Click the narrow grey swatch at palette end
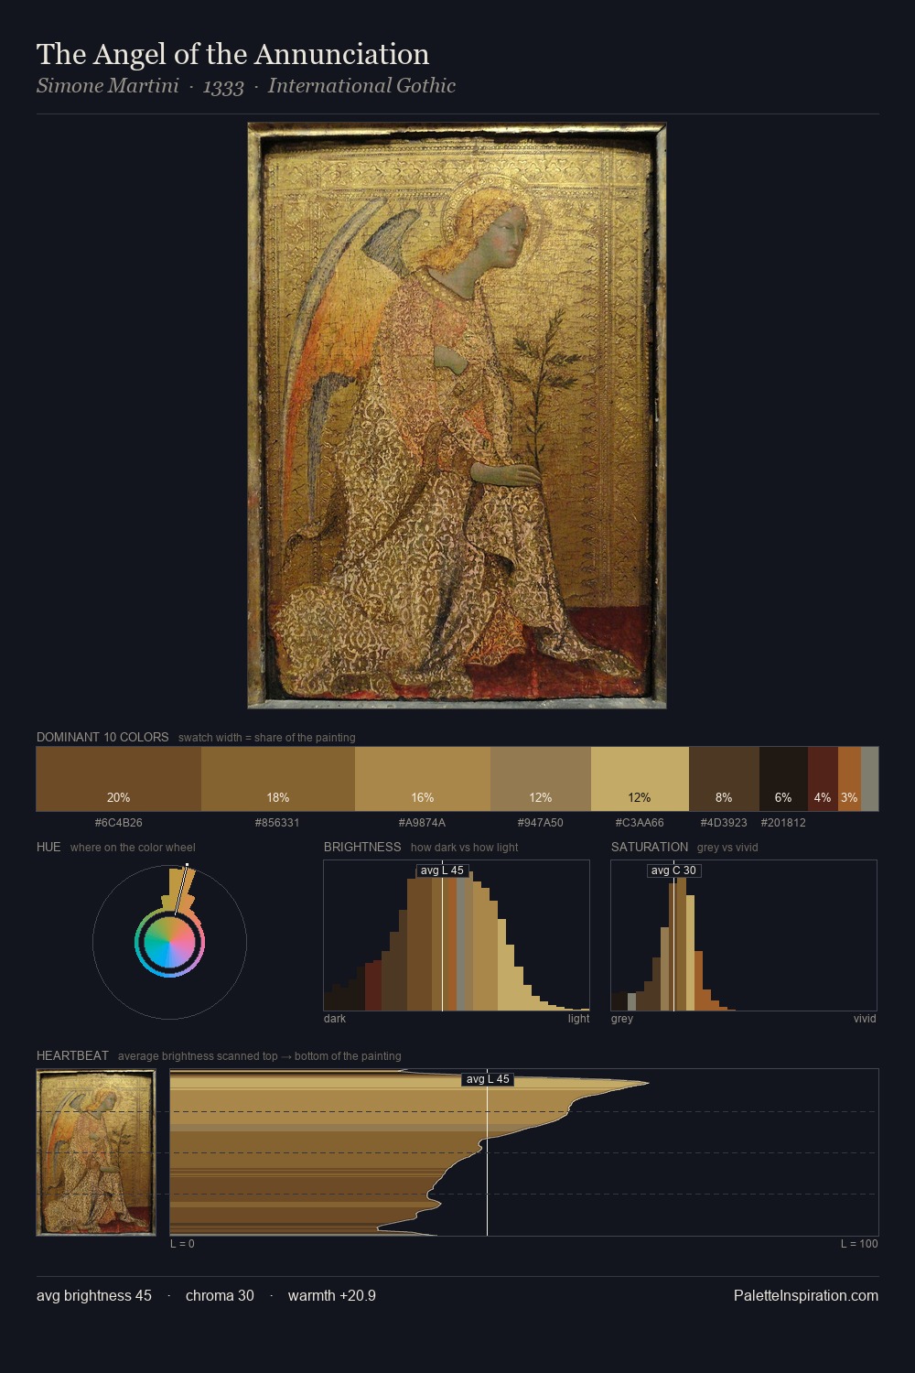The image size is (915, 1373). [869, 779]
